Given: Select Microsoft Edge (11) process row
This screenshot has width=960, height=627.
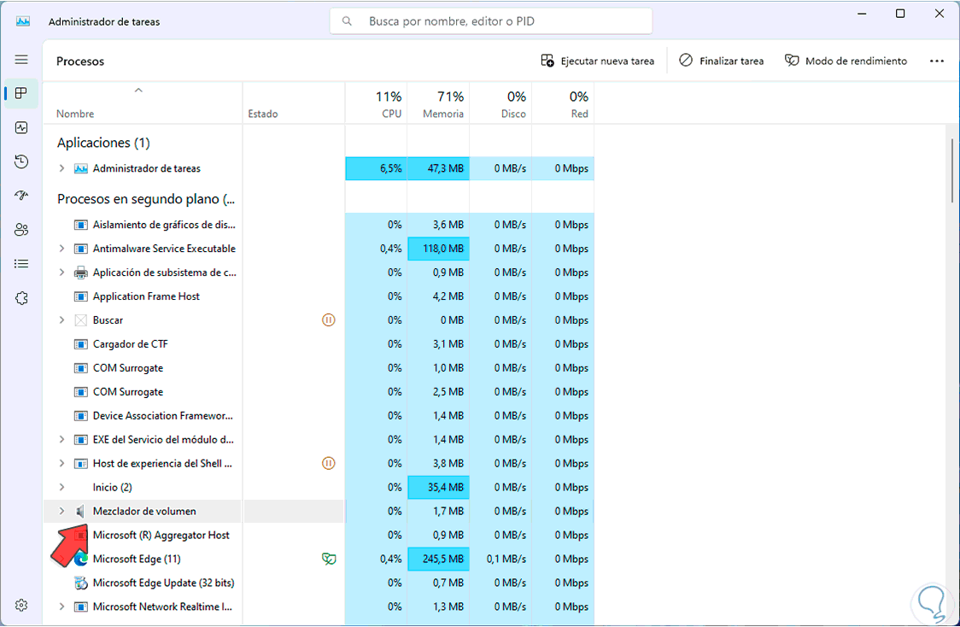Looking at the screenshot, I should pyautogui.click(x=319, y=559).
